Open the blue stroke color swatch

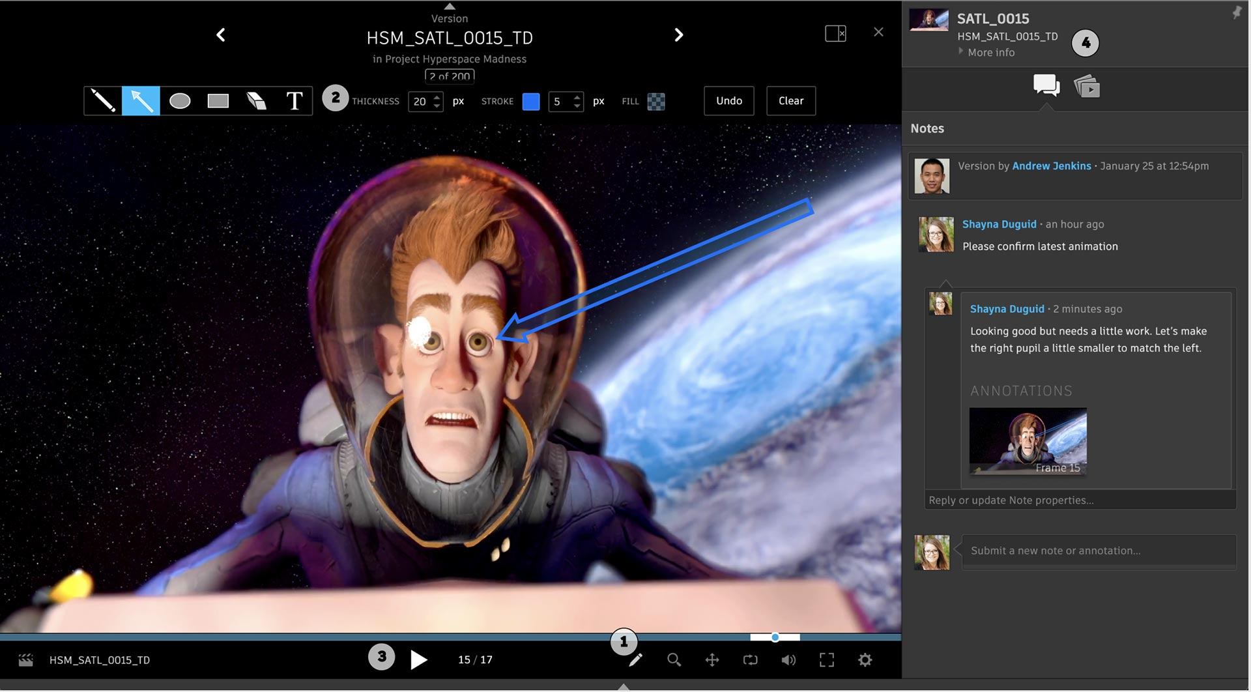coord(531,102)
